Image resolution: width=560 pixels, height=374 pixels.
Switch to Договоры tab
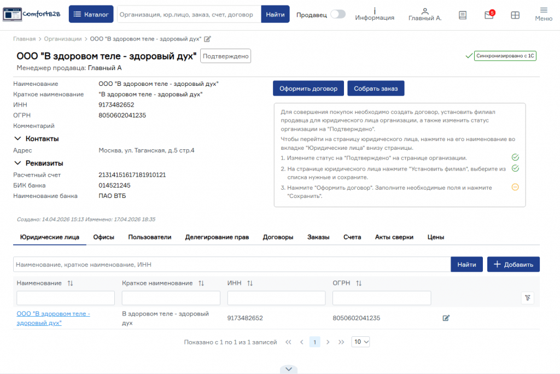pyautogui.click(x=278, y=237)
